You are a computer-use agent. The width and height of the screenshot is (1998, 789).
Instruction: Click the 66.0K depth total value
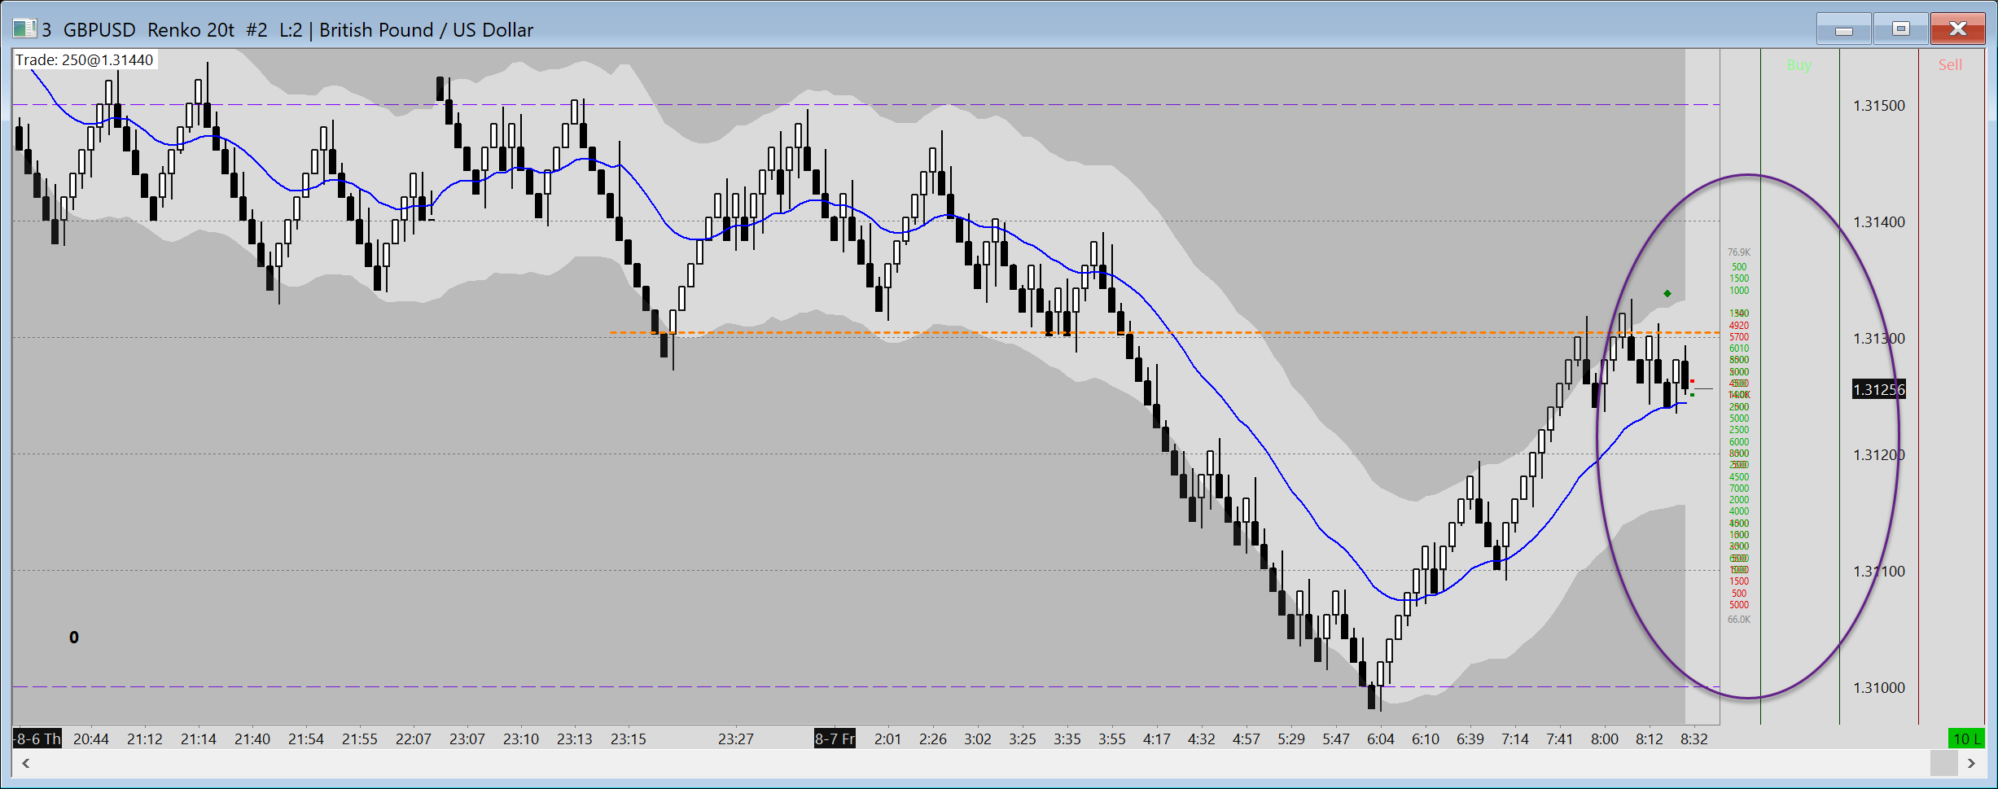tap(1739, 620)
